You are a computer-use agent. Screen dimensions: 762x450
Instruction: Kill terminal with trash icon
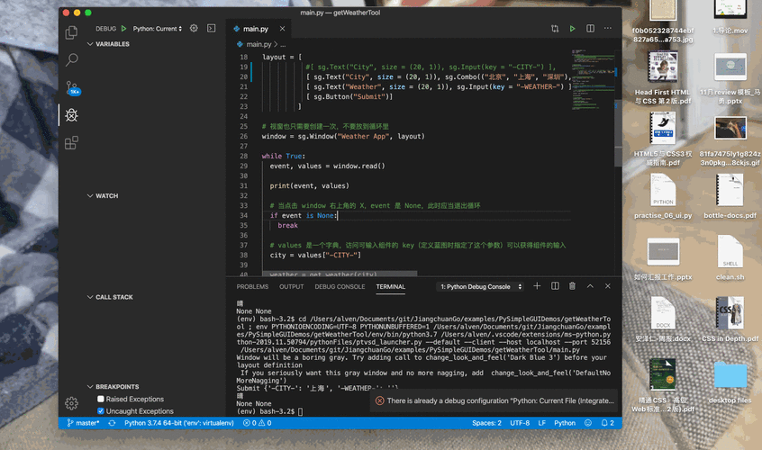(x=573, y=286)
